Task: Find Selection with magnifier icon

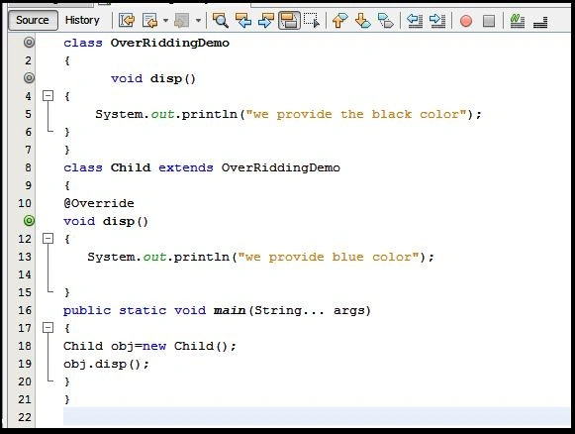Action: (x=221, y=21)
